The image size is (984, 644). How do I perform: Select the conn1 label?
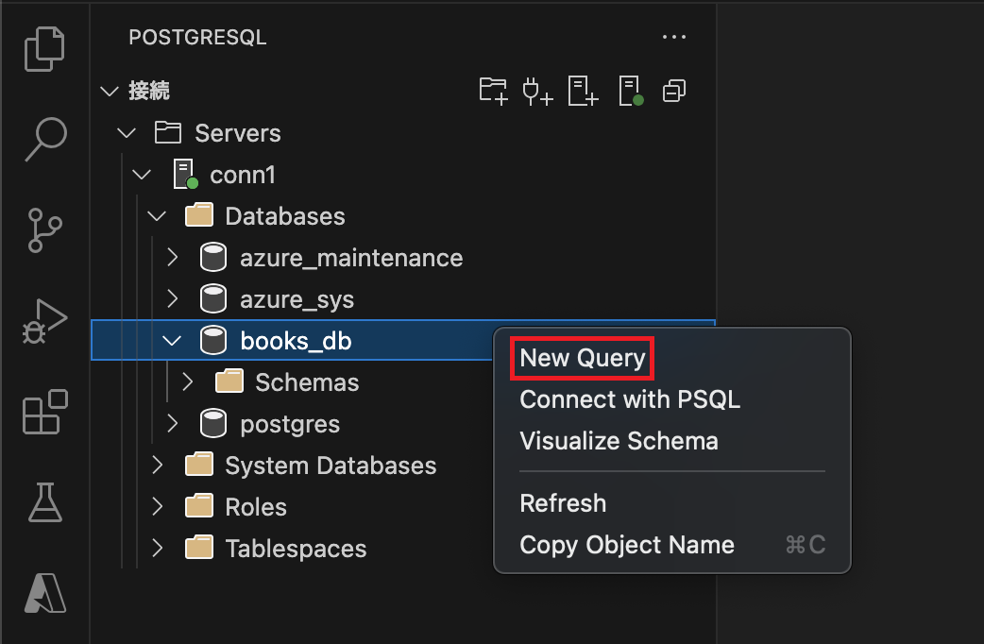[243, 175]
